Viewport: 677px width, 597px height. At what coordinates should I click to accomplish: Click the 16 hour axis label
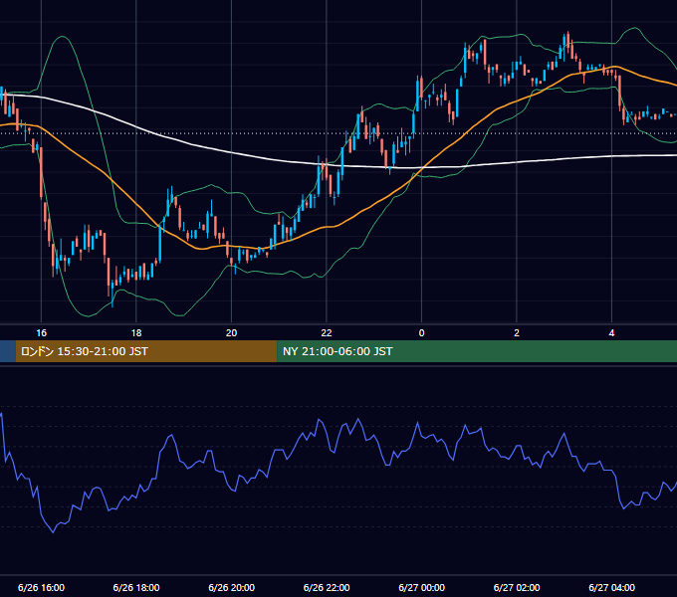point(41,333)
